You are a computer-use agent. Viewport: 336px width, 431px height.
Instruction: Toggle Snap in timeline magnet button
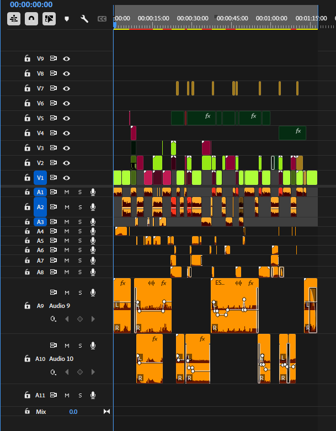point(31,19)
